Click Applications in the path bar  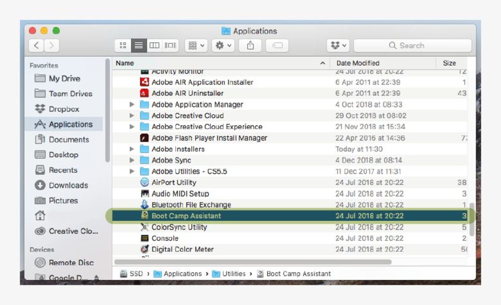pos(178,274)
